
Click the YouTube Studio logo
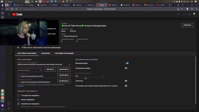17,14
